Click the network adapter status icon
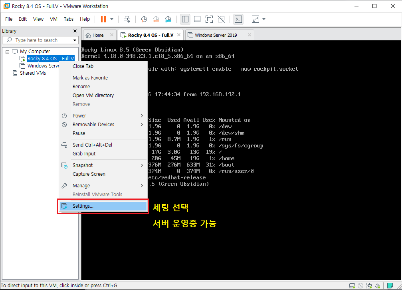This screenshot has width=402, height=290. 369,286
